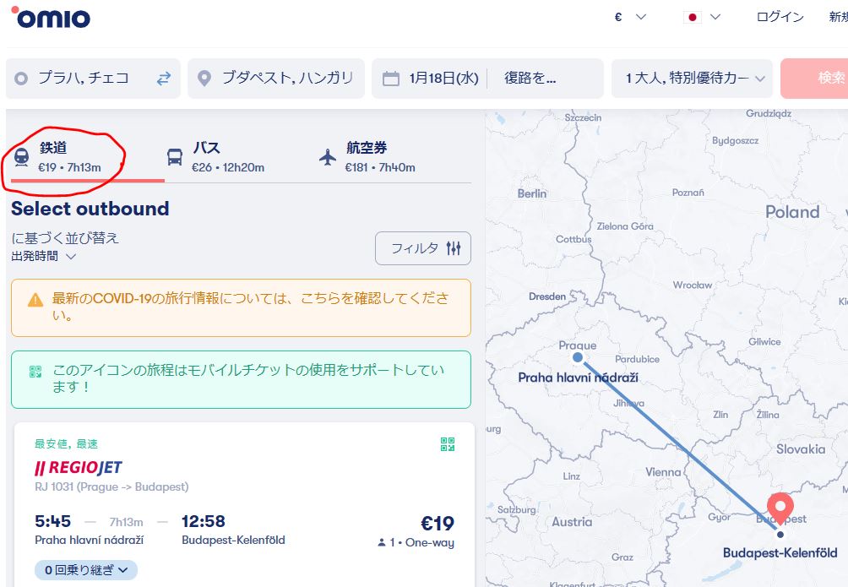Click the 1月18日(水) departure date field

443,79
